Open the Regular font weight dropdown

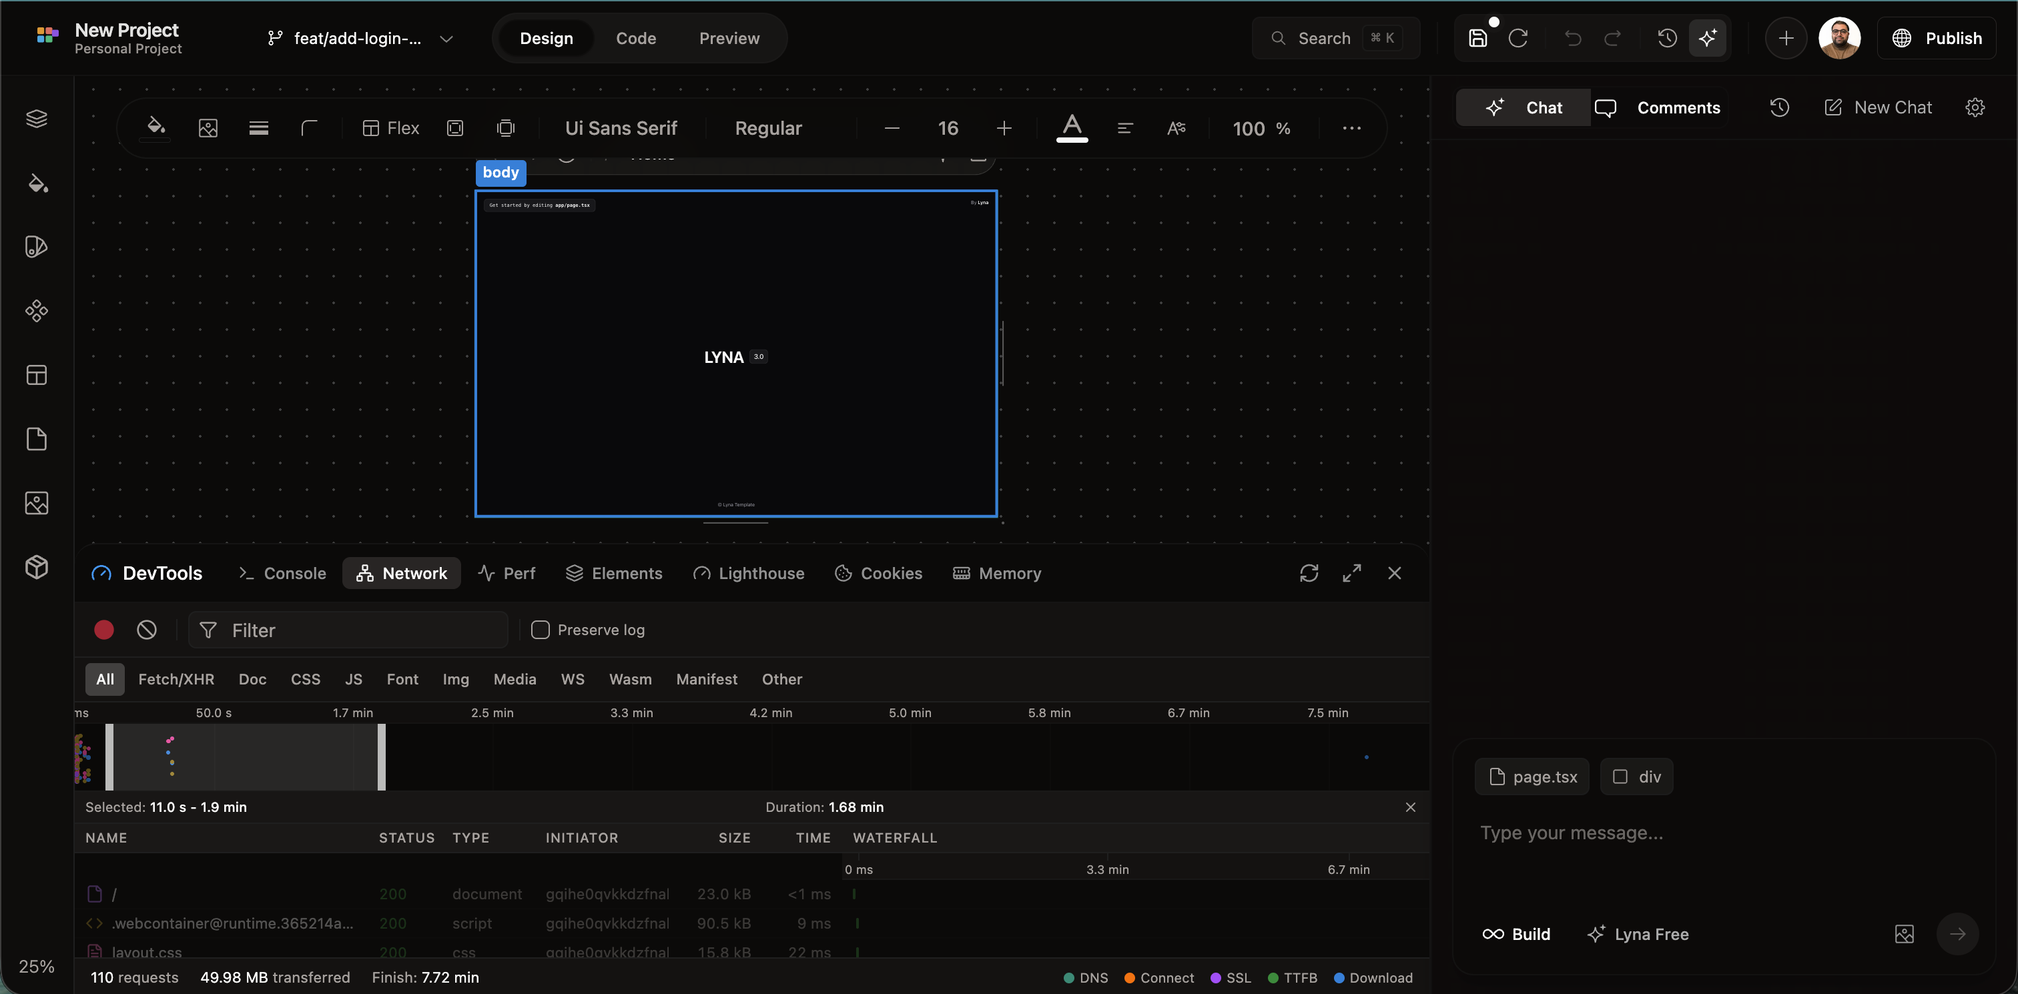[x=769, y=127]
